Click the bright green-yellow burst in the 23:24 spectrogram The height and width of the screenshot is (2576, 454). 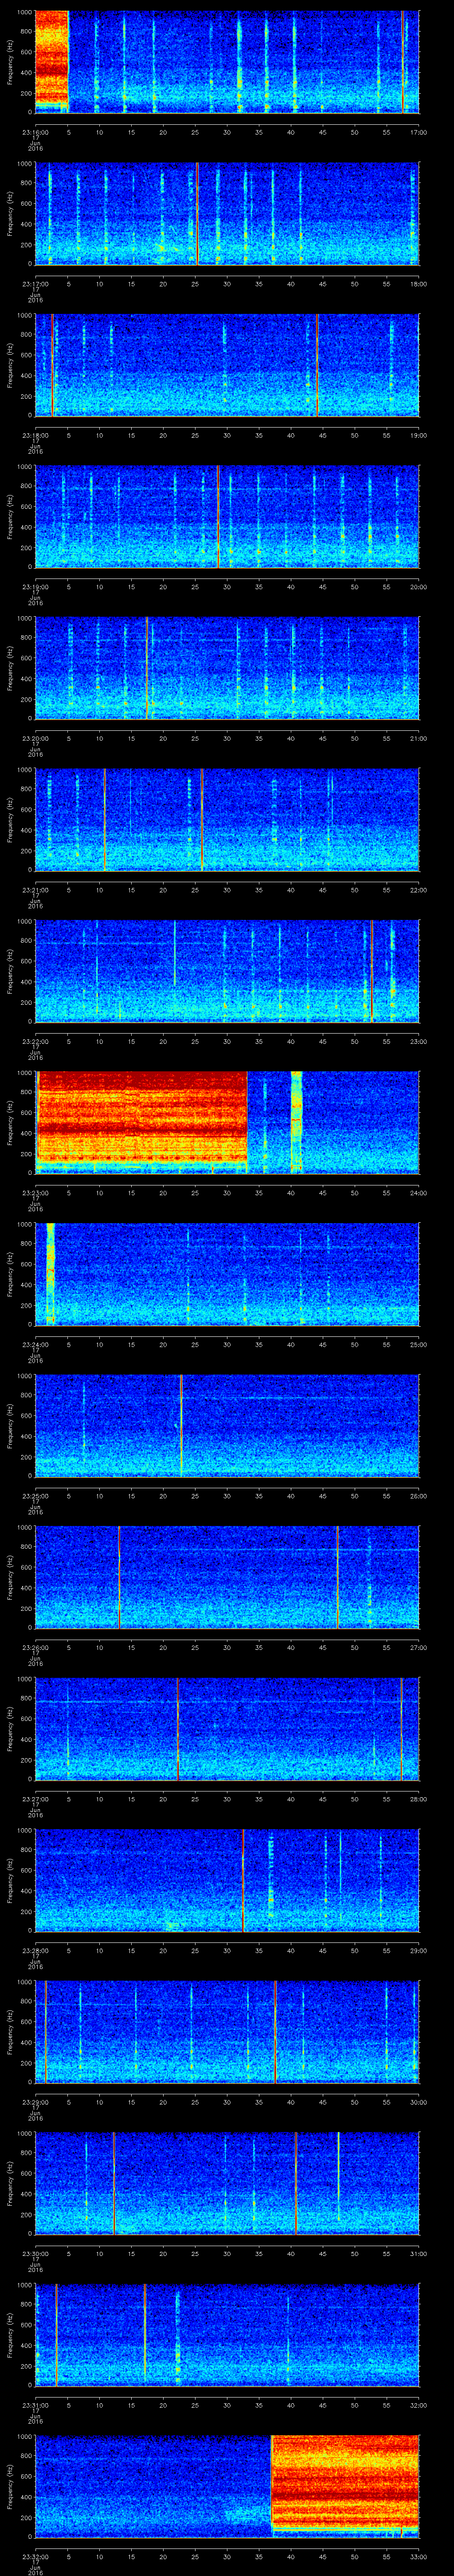[x=50, y=1273]
